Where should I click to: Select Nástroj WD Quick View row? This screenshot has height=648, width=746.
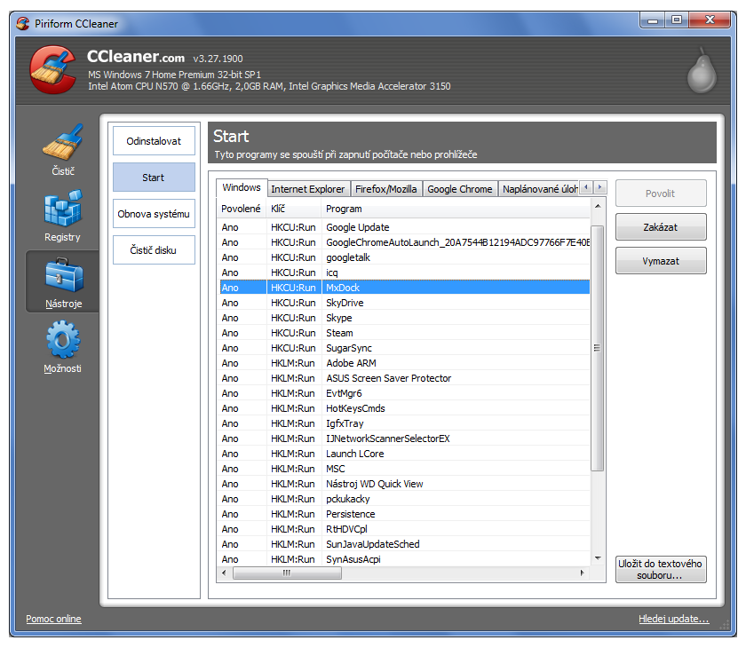pos(404,484)
